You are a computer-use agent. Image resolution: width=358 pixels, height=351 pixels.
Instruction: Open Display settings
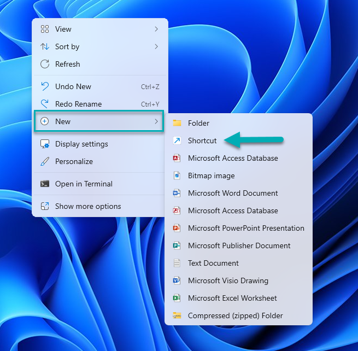(81, 144)
